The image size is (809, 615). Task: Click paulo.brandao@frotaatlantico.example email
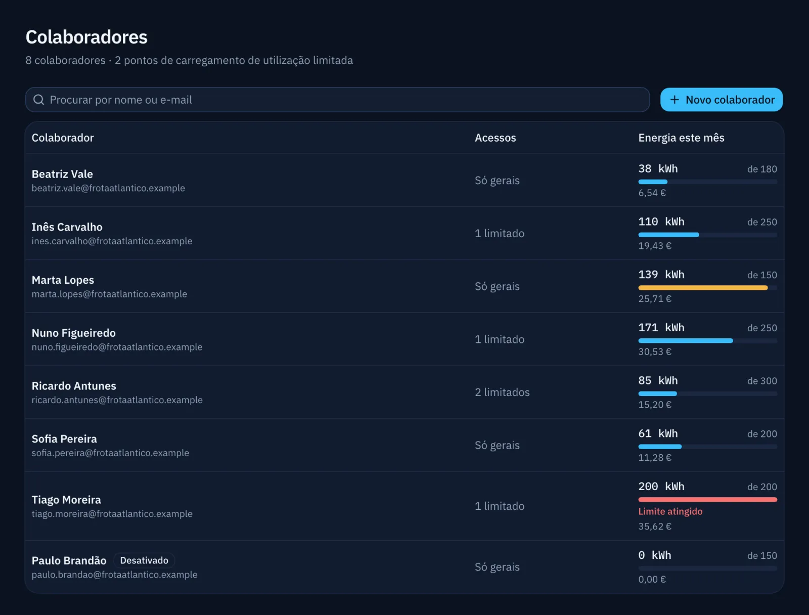[114, 575]
